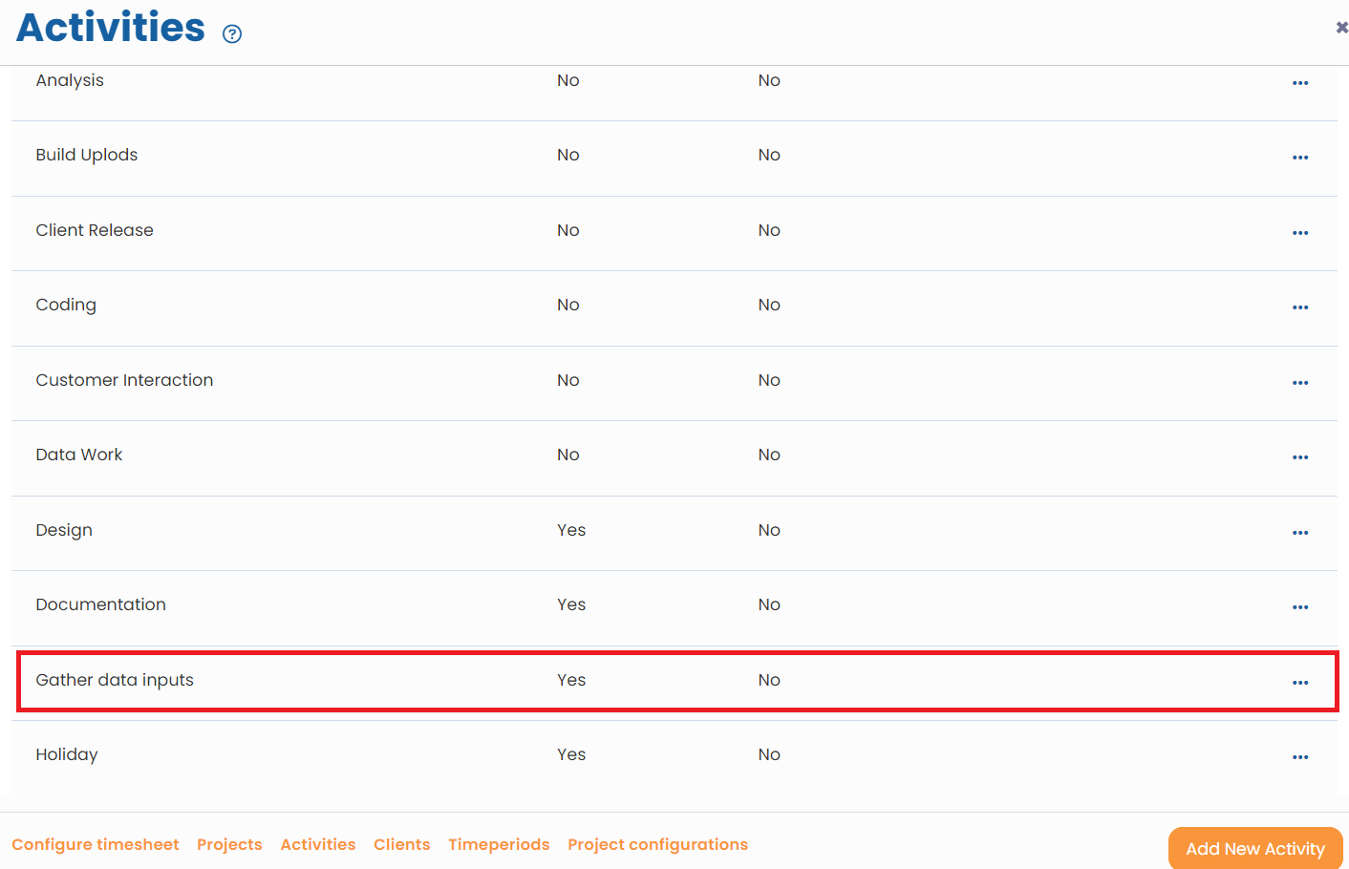The image size is (1349, 869).
Task: Click the ellipsis for Data Work row
Action: click(x=1299, y=457)
